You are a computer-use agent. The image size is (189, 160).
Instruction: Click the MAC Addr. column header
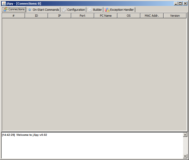pyautogui.click(x=152, y=16)
